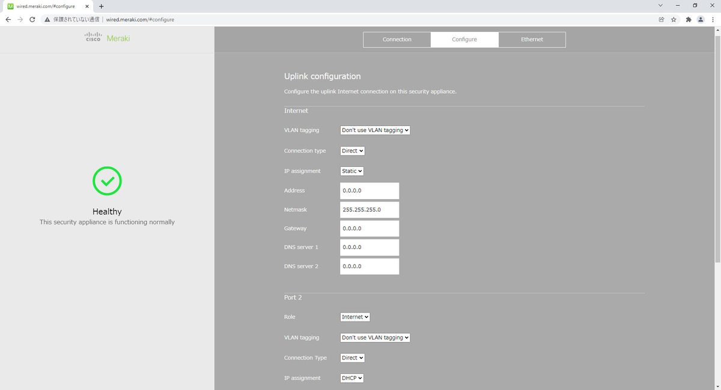Screen dimensions: 721x390
Task: Select the wired.meraki.com browser tab
Action: [x=45, y=6]
